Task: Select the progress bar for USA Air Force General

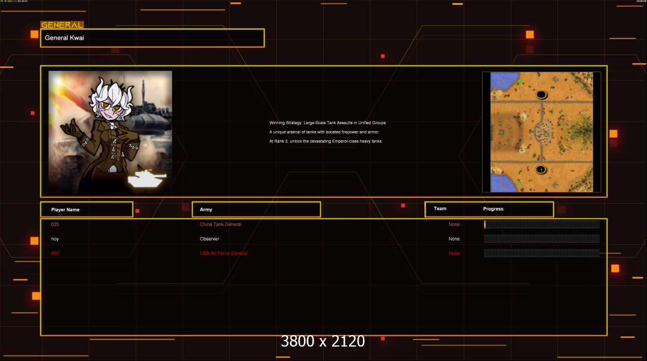Action: [x=541, y=253]
